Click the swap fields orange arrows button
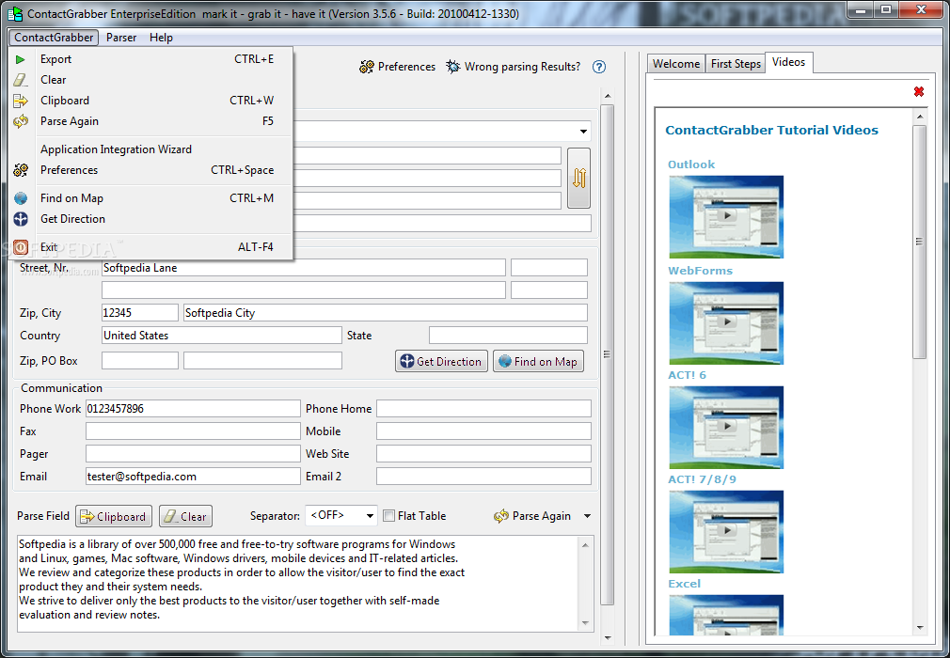The image size is (950, 658). 578,178
